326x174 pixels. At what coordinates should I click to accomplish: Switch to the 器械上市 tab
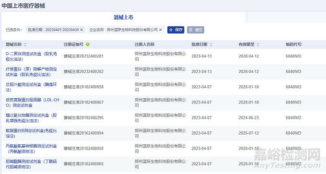(124, 17)
